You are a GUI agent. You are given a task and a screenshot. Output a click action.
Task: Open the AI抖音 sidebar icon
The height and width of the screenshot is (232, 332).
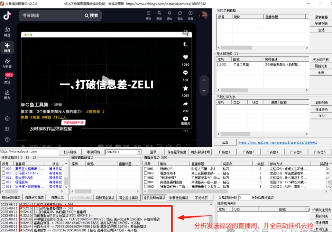pyautogui.click(x=7, y=63)
